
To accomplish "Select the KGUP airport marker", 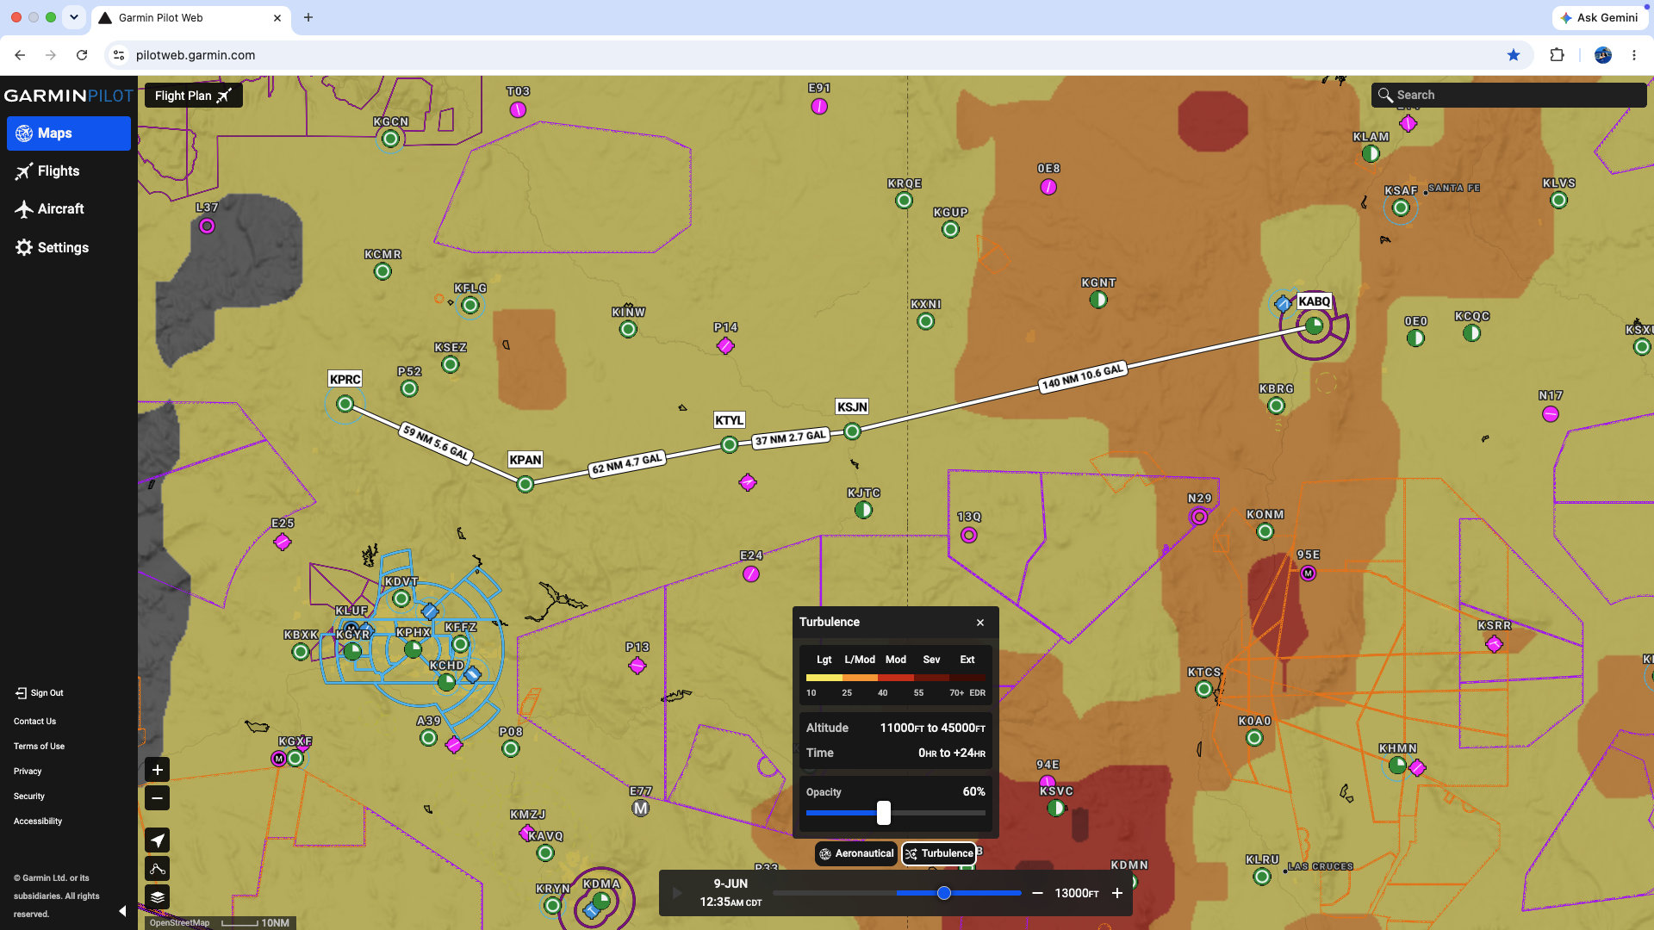I will pos(950,229).
